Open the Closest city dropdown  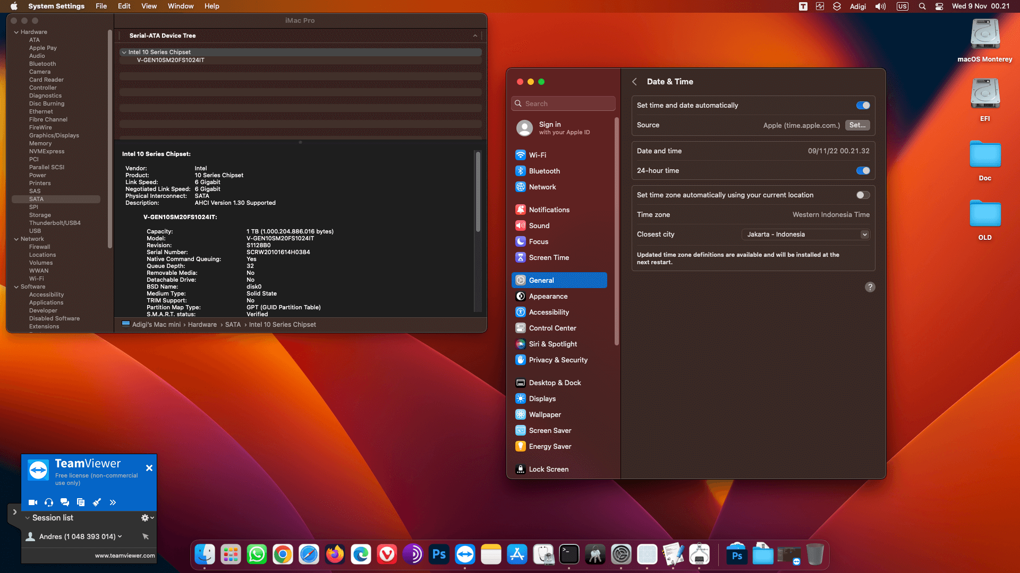click(805, 235)
